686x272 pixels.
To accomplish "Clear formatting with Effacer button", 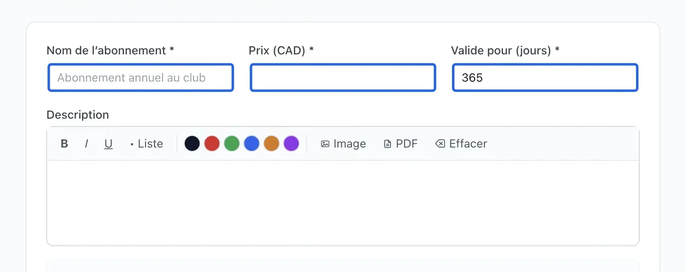I will coord(461,143).
